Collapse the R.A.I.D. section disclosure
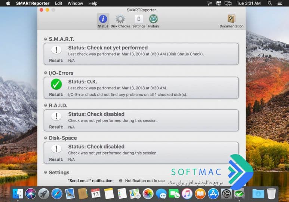 tap(46, 105)
